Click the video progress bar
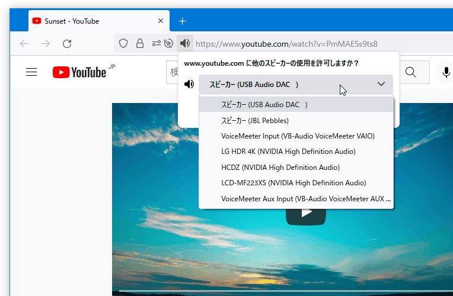 286,291
